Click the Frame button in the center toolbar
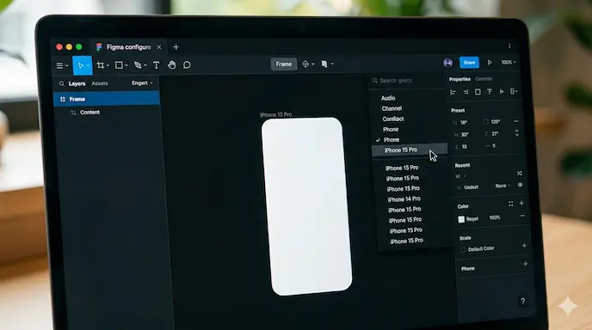 [284, 64]
